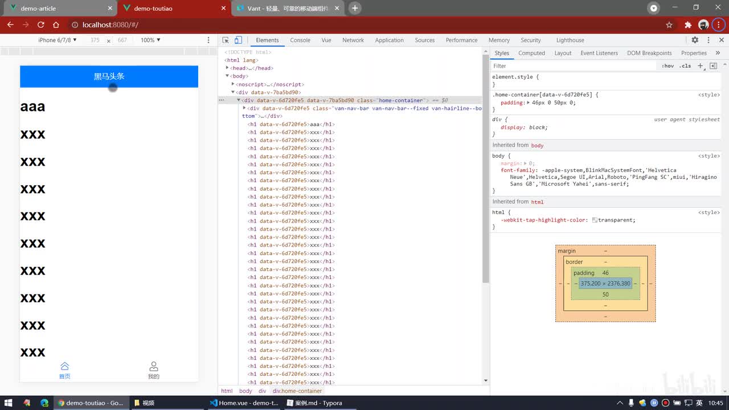Expand the head element node
Image resolution: width=729 pixels, height=410 pixels.
227,68
